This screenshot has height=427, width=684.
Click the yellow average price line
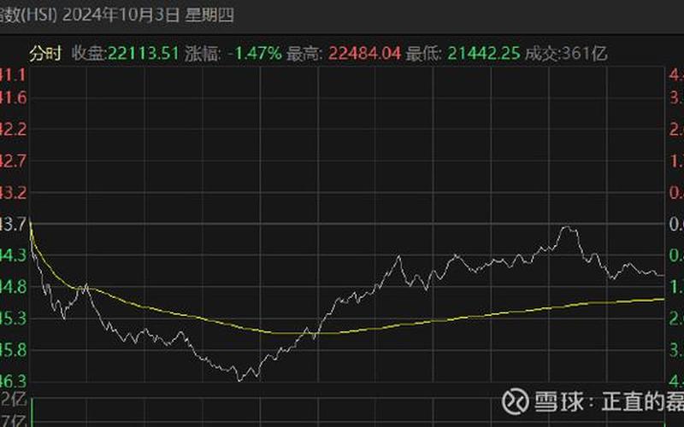(427, 322)
